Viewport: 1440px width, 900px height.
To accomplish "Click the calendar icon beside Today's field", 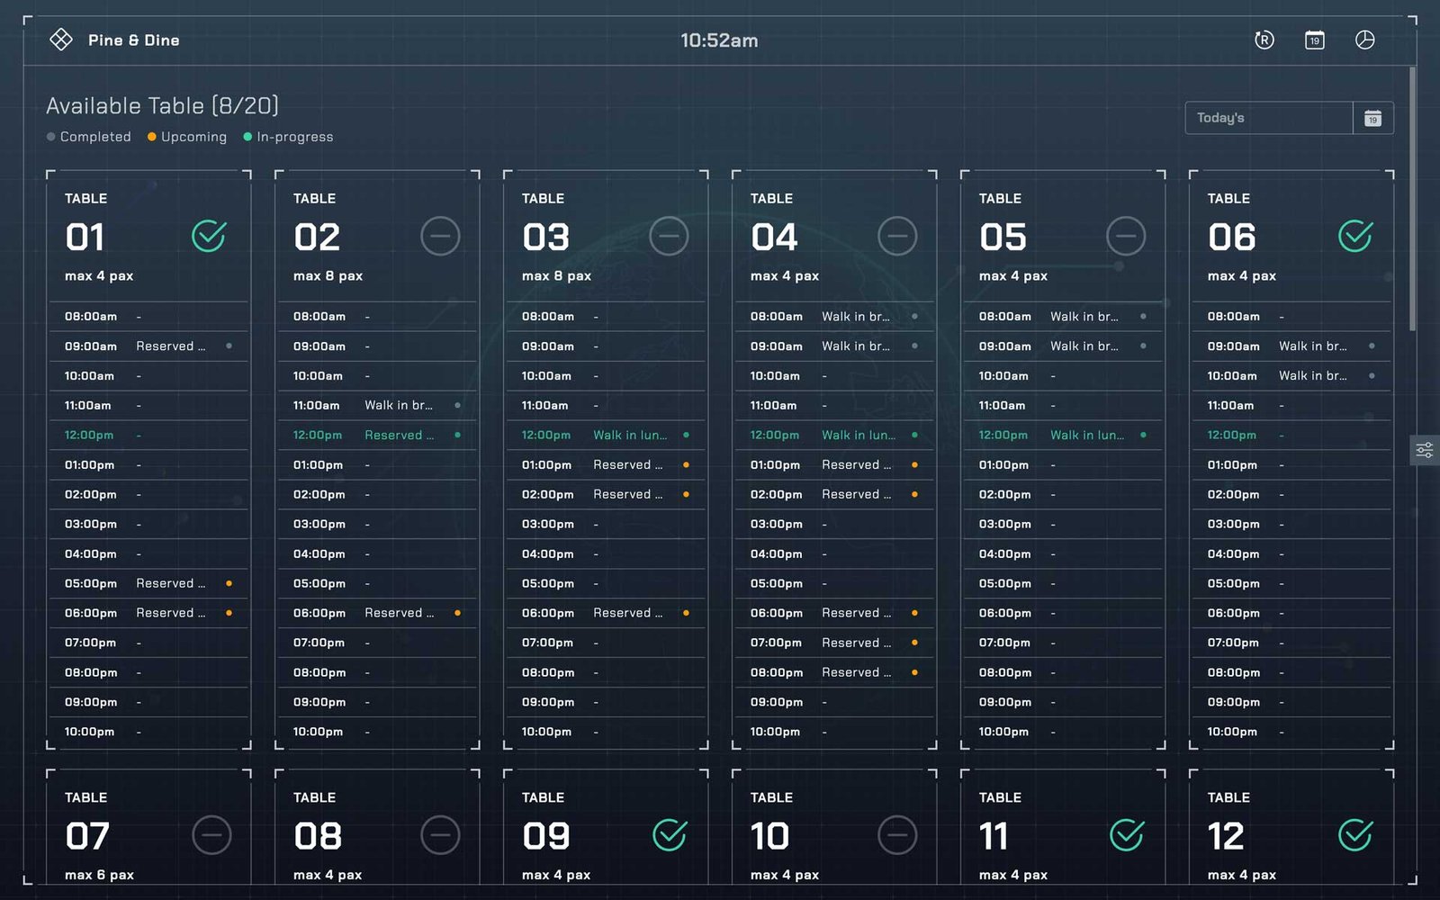I will point(1372,118).
